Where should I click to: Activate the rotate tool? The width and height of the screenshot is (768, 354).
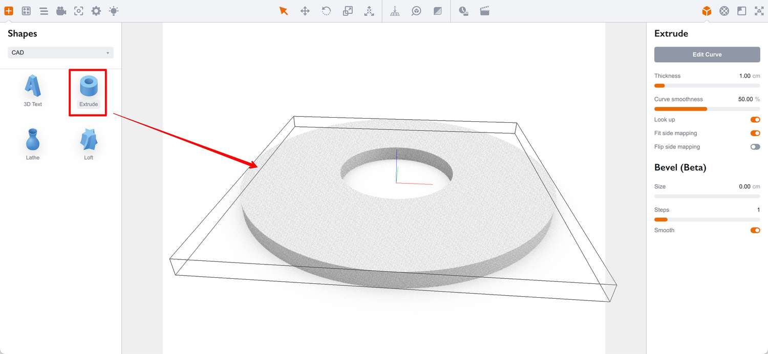tap(326, 11)
